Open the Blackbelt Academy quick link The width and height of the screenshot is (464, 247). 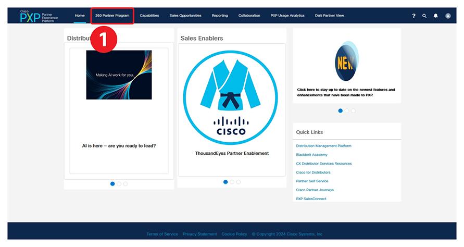coord(311,155)
